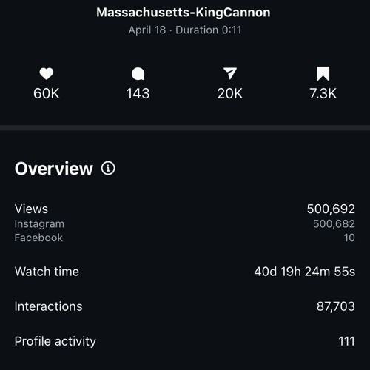Screen dimensions: 370x370
Task: Tap the comments speech bubble icon
Action: coord(138,74)
